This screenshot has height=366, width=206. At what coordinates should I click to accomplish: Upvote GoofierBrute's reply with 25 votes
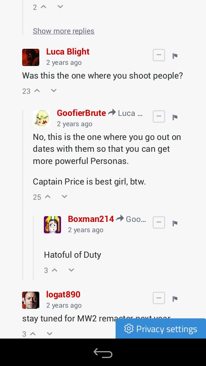pyautogui.click(x=48, y=197)
